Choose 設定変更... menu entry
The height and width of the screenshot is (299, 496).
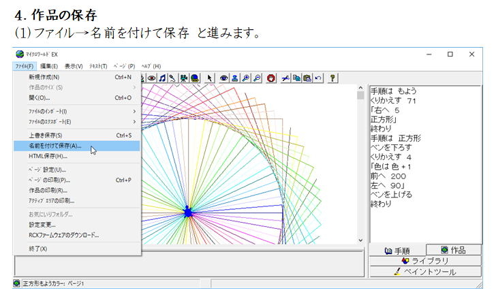pos(77,225)
